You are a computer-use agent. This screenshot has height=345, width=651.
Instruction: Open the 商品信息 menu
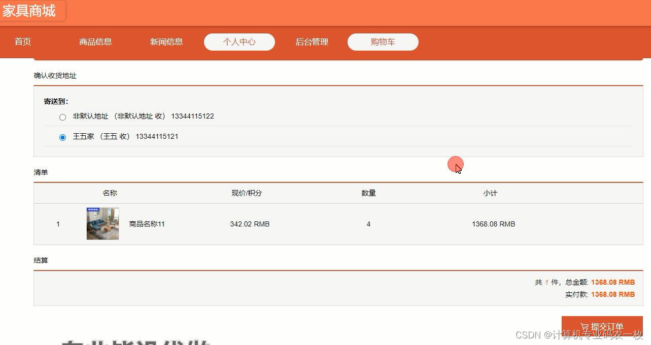tap(95, 42)
